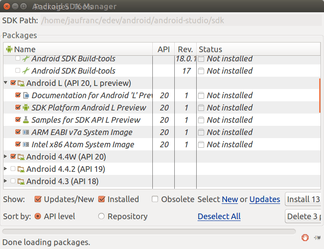The width and height of the screenshot is (324, 249).
Task: Check the Android 4.3 (API 18) checkbox
Action: [13, 181]
